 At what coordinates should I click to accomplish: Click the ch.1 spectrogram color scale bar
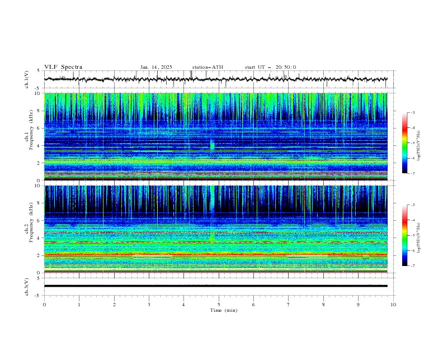(404, 143)
